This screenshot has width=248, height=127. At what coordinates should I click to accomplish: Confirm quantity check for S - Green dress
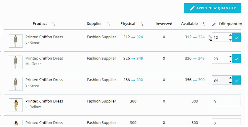tap(237, 80)
